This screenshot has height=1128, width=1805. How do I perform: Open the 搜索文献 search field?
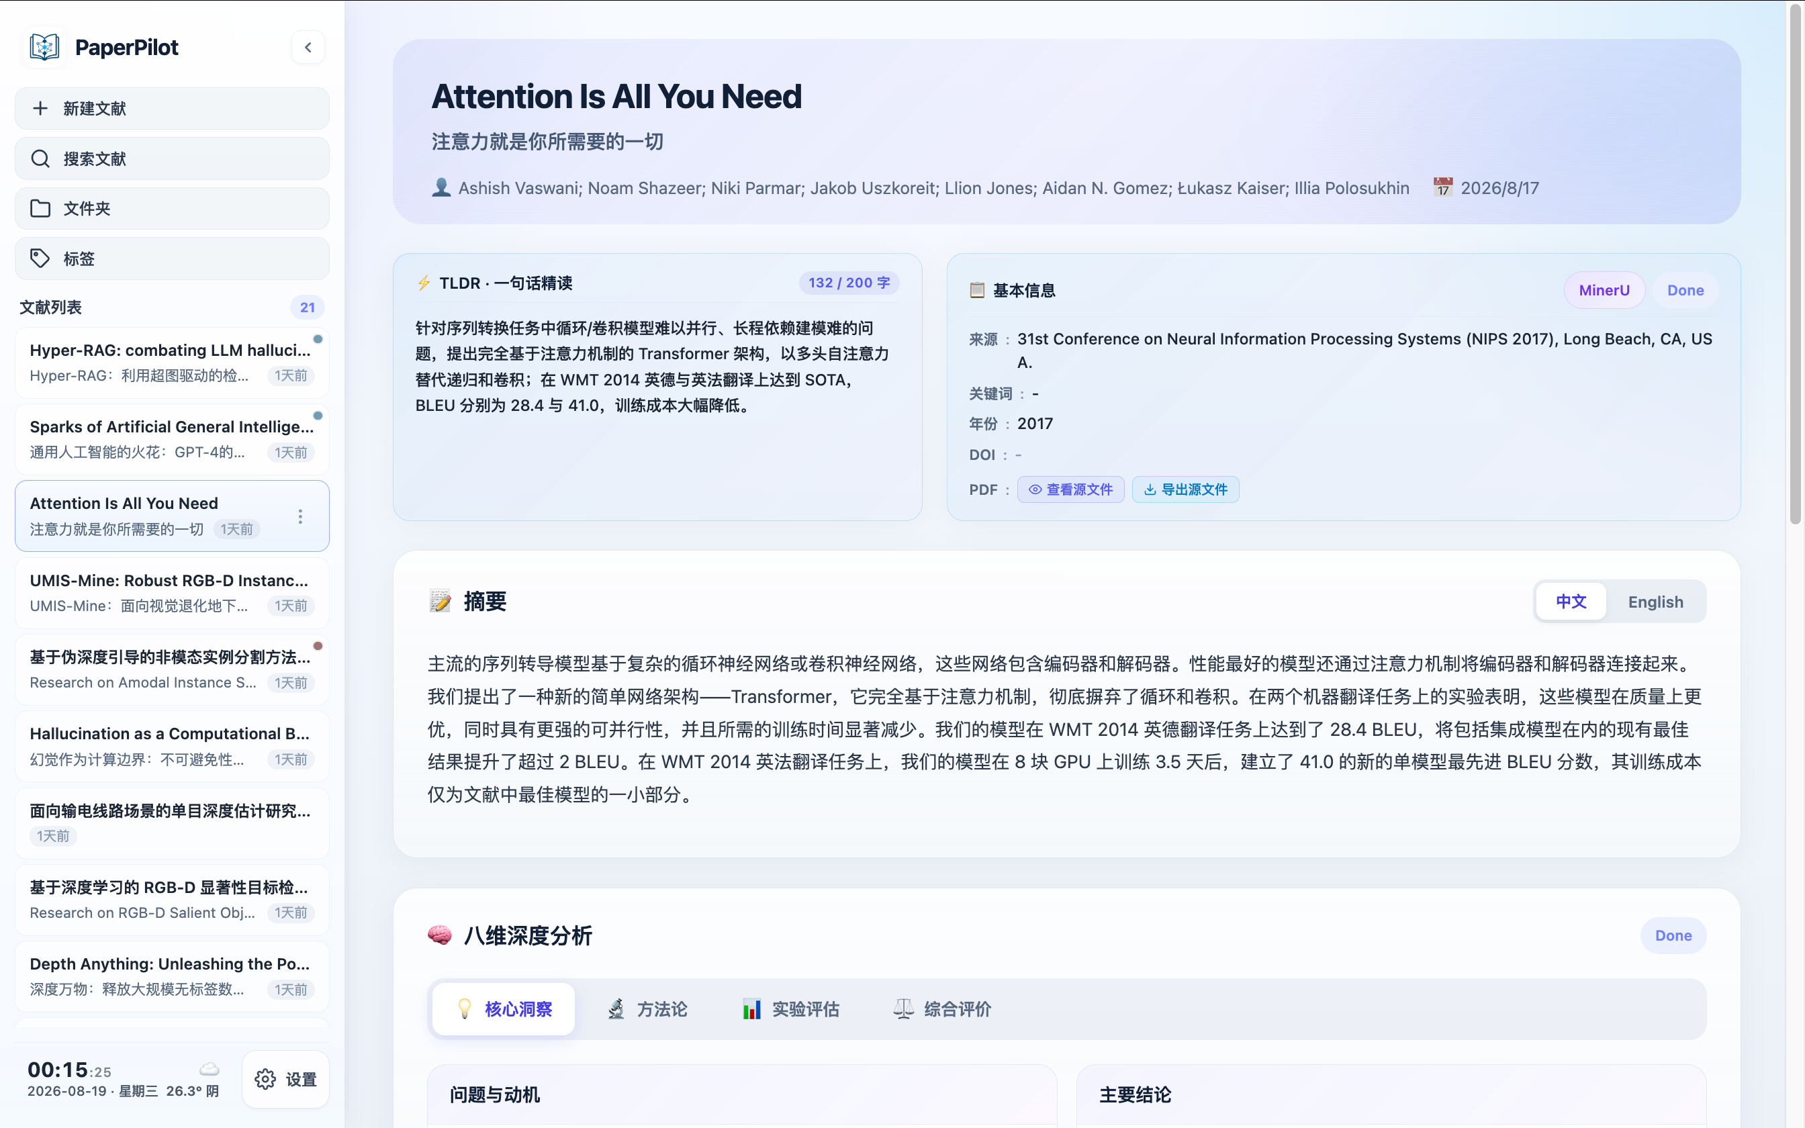[173, 159]
